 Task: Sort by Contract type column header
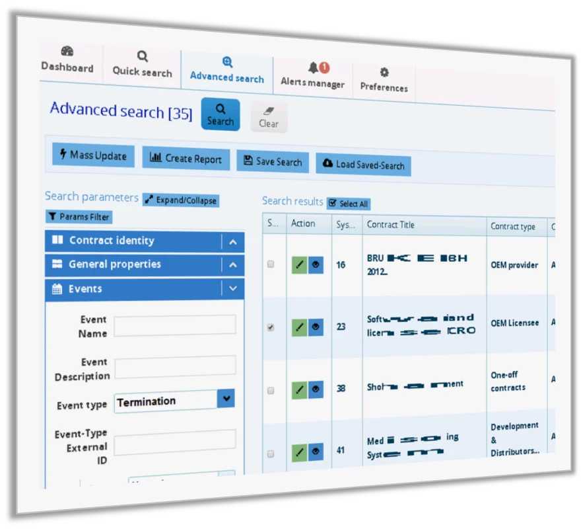(517, 226)
